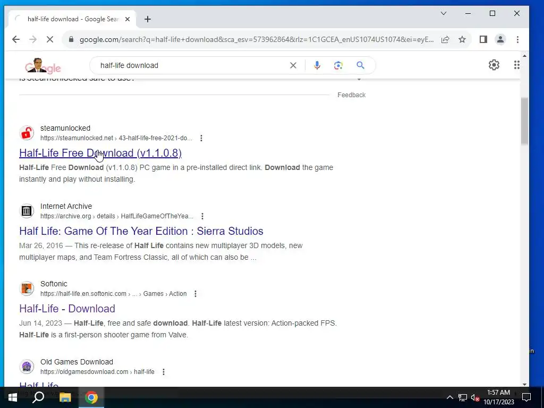View site information via the lock icon
The width and height of the screenshot is (544, 408).
(72, 39)
